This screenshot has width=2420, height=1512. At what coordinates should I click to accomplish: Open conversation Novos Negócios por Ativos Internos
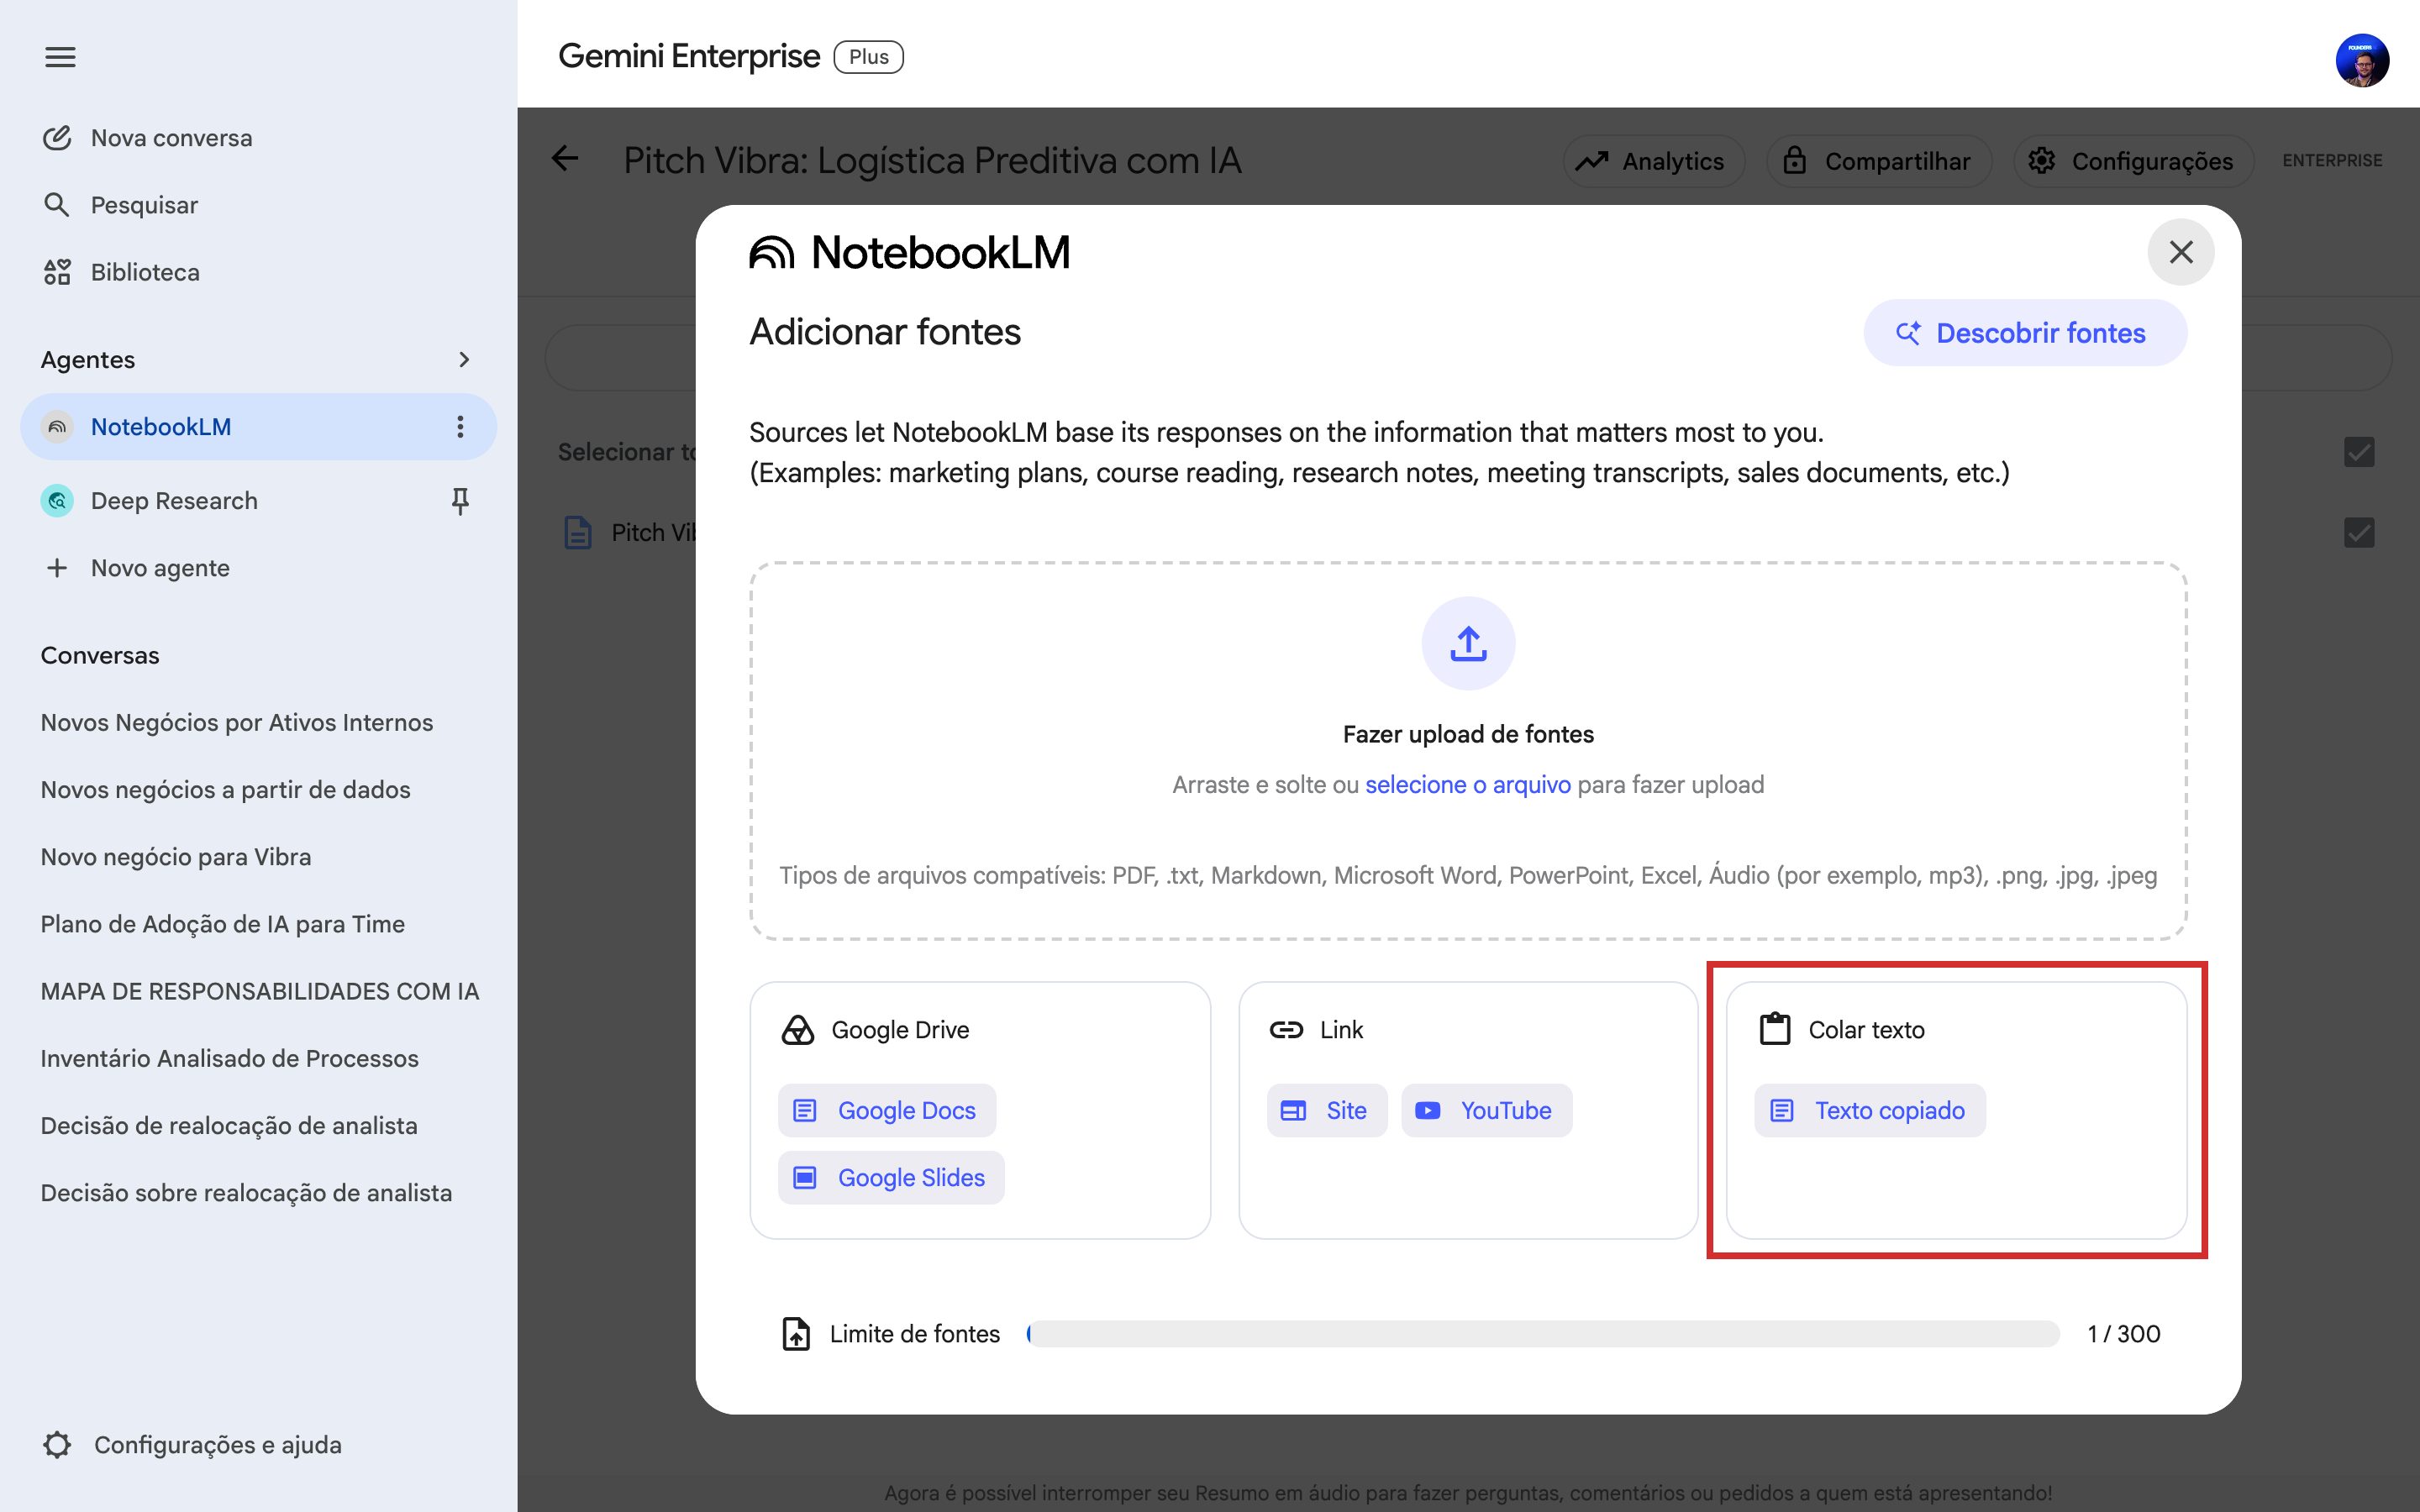coord(237,722)
